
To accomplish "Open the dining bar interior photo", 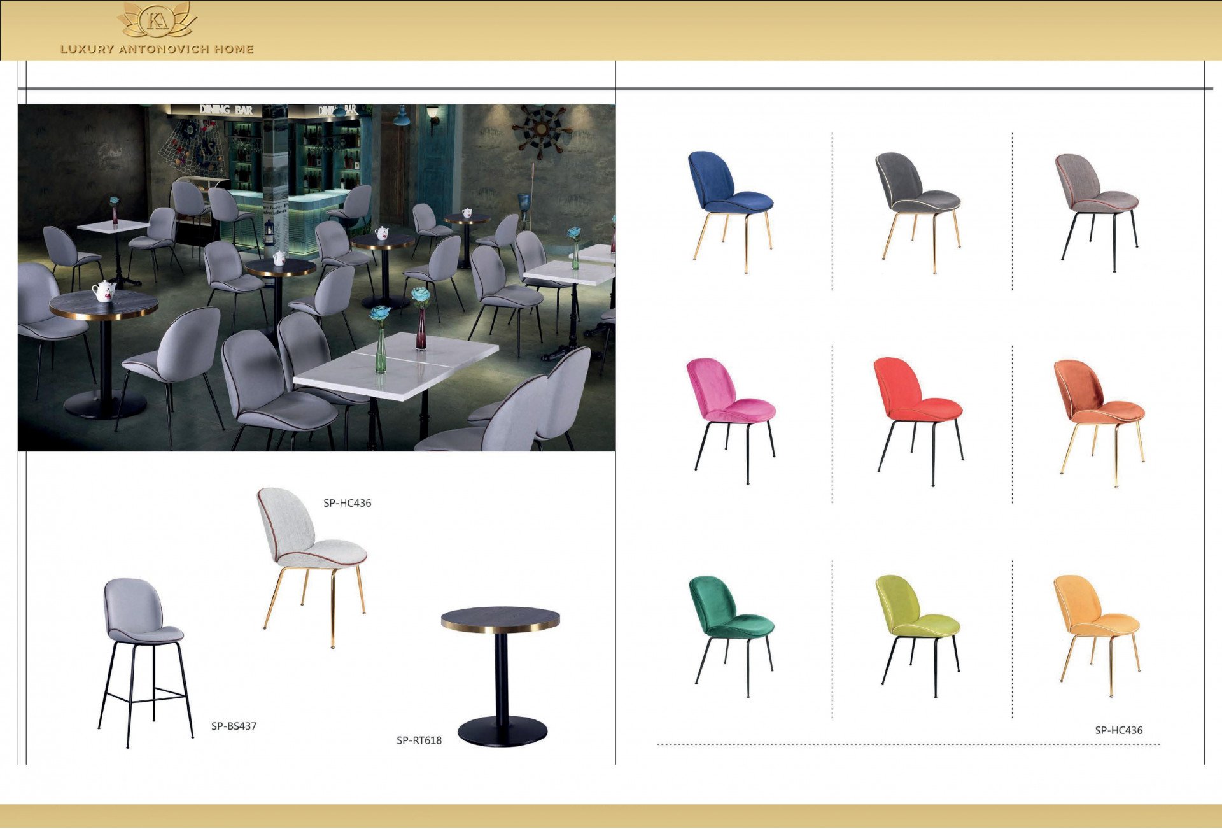I will 316,278.
